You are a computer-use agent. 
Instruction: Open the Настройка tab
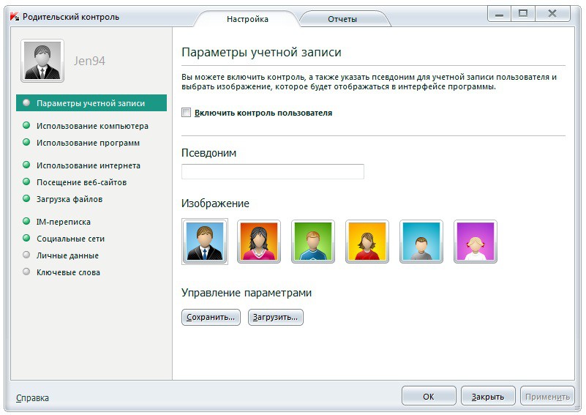[247, 19]
